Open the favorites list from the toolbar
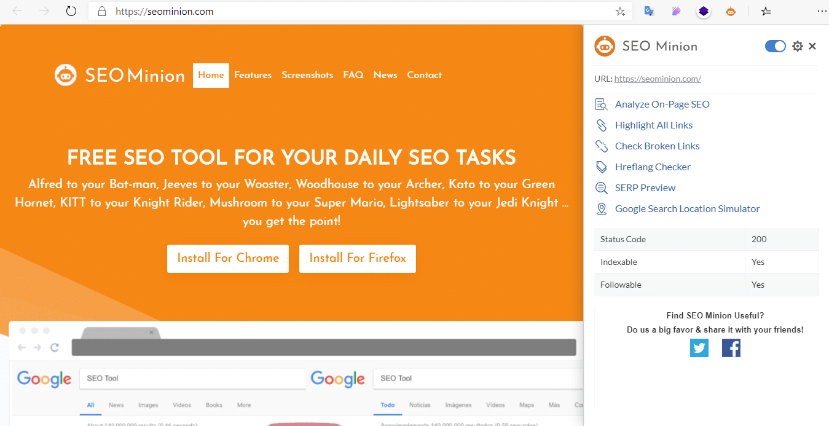Image resolution: width=829 pixels, height=426 pixels. coord(765,11)
